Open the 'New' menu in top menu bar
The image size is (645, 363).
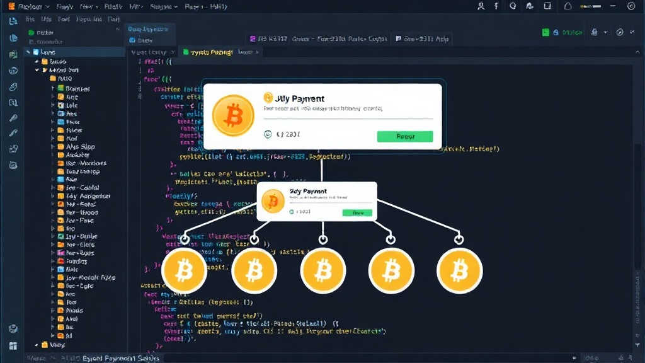coord(89,6)
